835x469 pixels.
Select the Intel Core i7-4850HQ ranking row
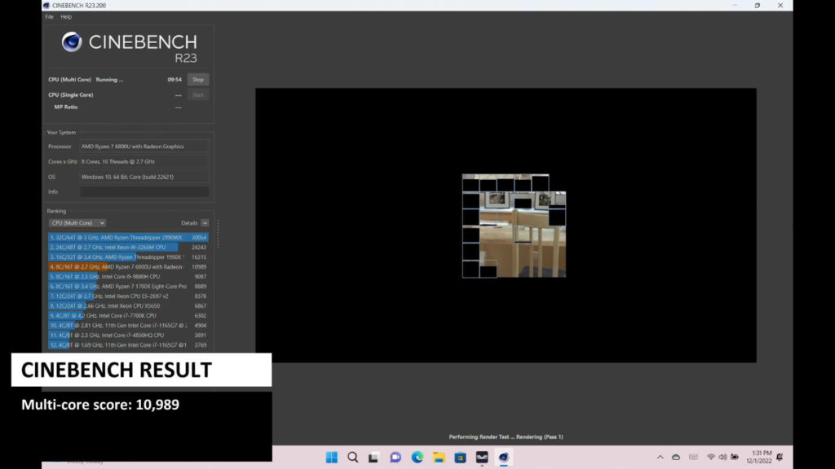[x=128, y=335]
